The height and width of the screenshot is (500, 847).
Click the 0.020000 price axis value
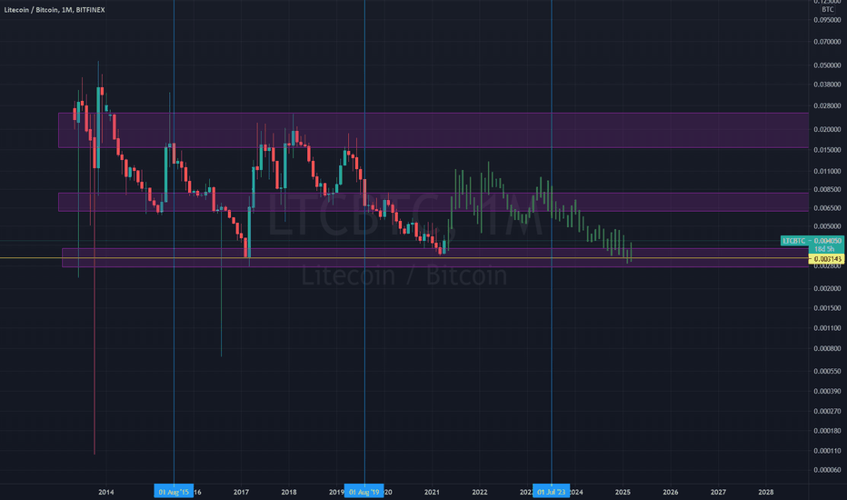[x=828, y=129]
